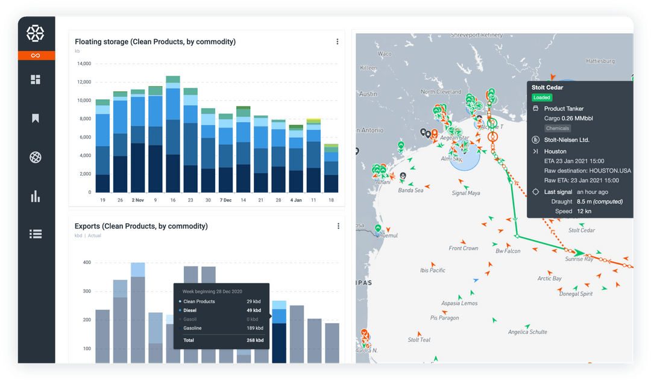Click the Kpler logo at the top of the sidebar
The width and height of the screenshot is (651, 382).
click(36, 34)
